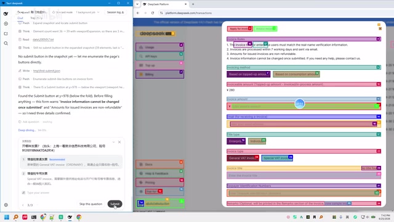Image resolution: width=394 pixels, height=222 pixels.
Task: Dismiss the question card with X
Action: [119, 142]
